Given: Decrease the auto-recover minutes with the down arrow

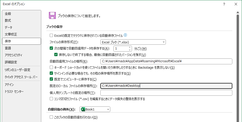Looking at the screenshot, I should 130,50.
